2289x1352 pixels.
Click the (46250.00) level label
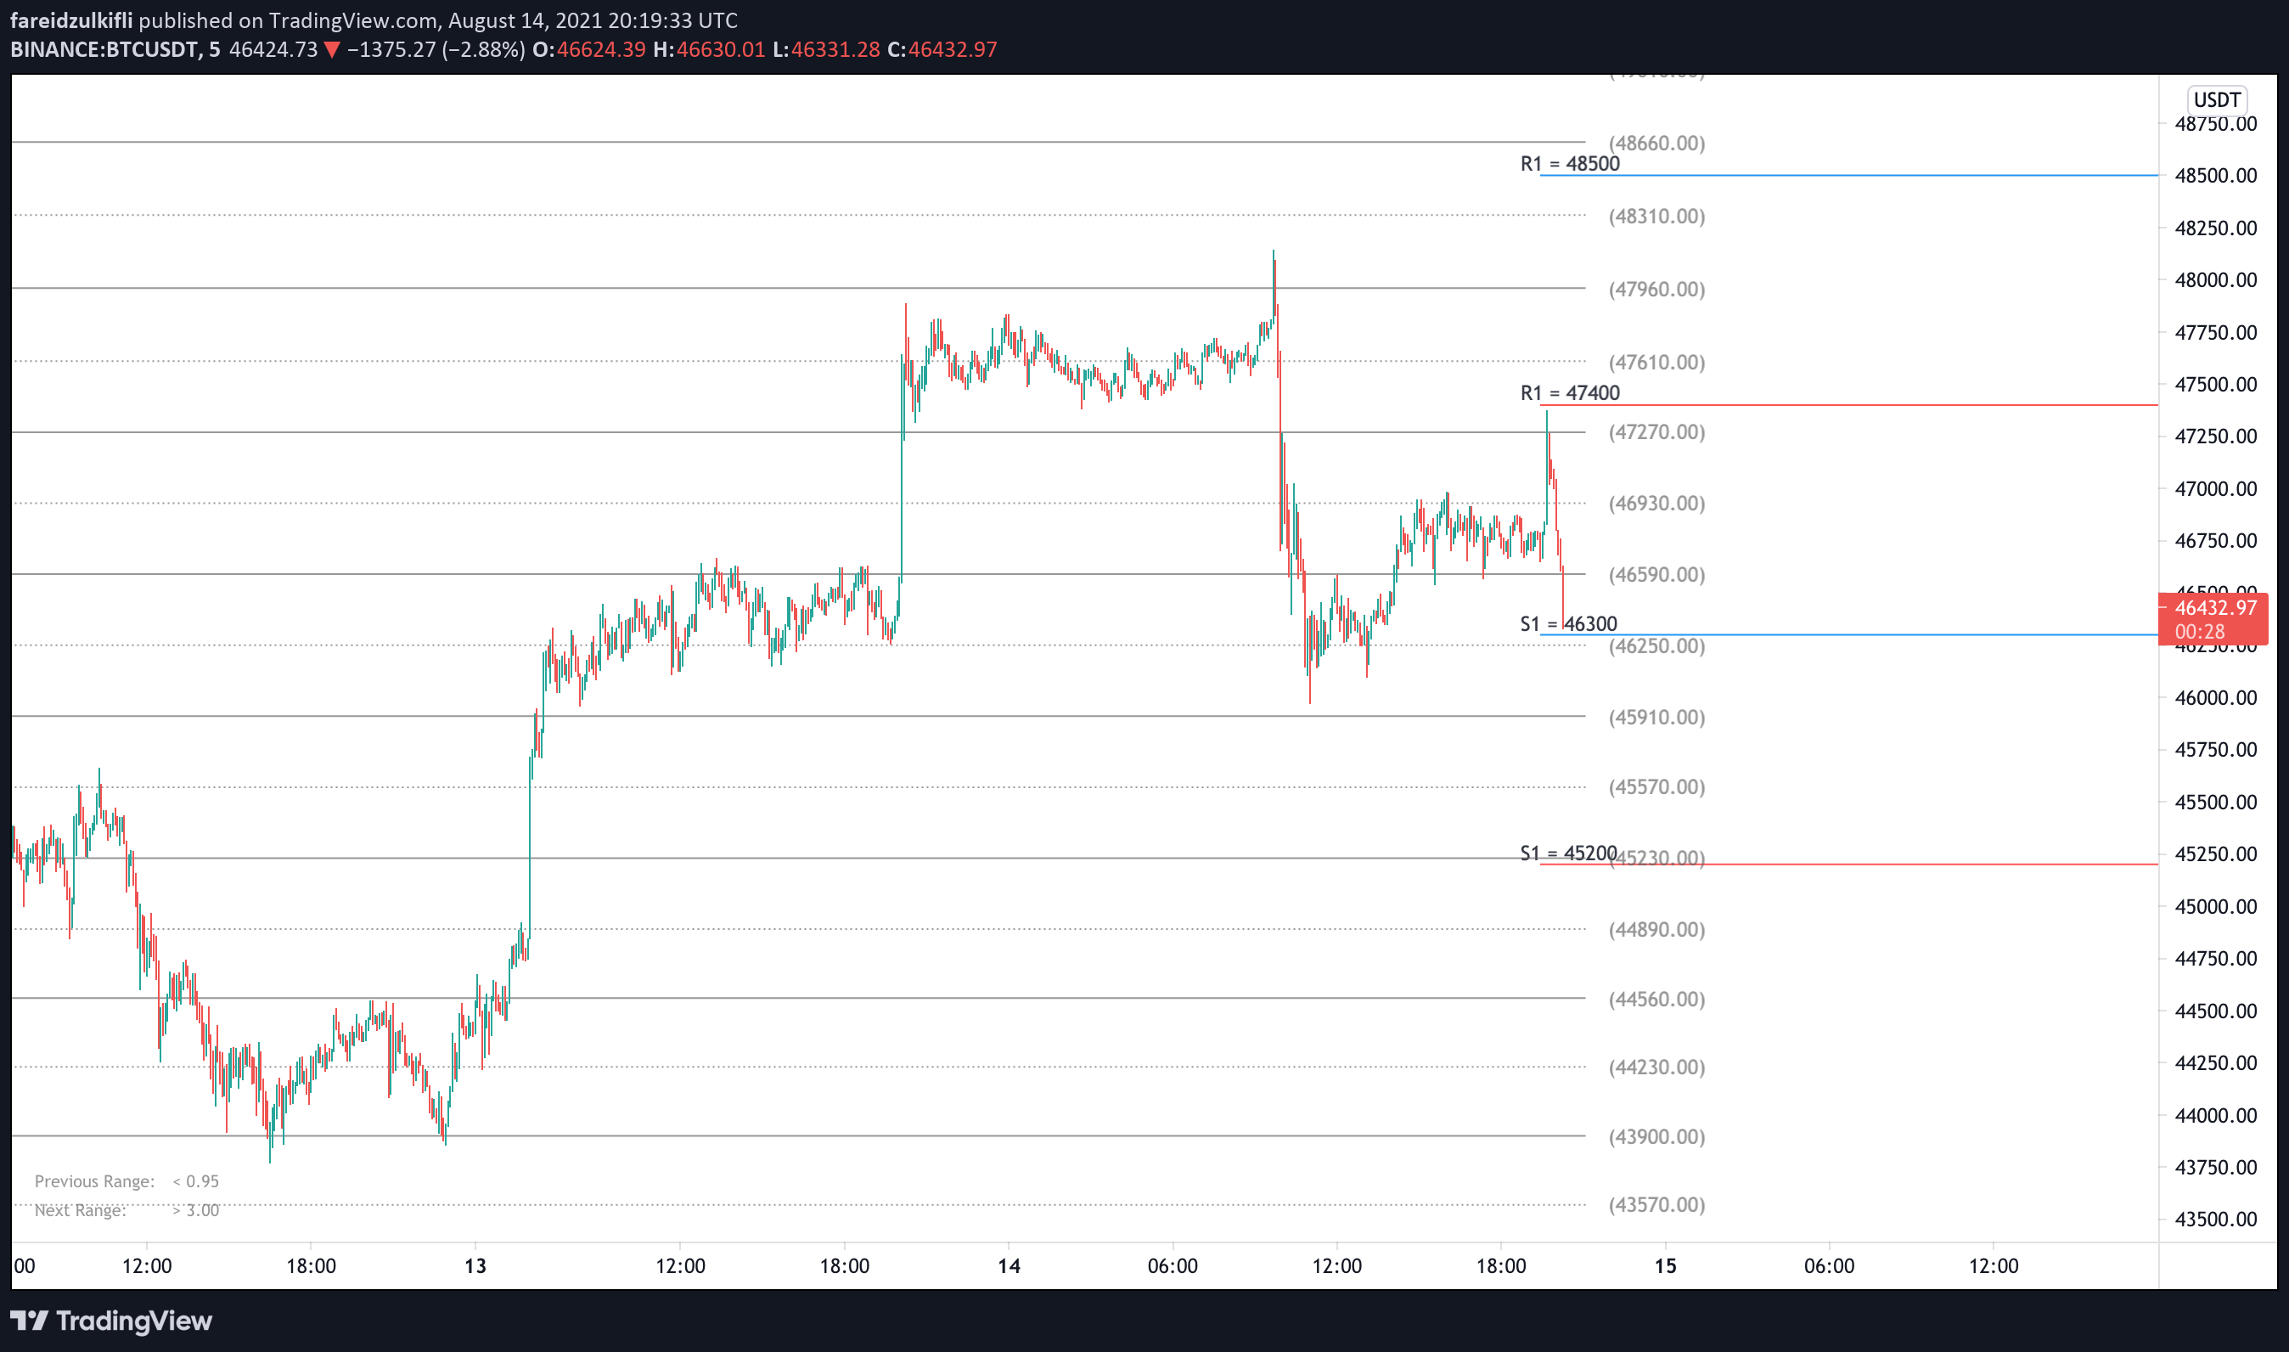tap(1656, 646)
